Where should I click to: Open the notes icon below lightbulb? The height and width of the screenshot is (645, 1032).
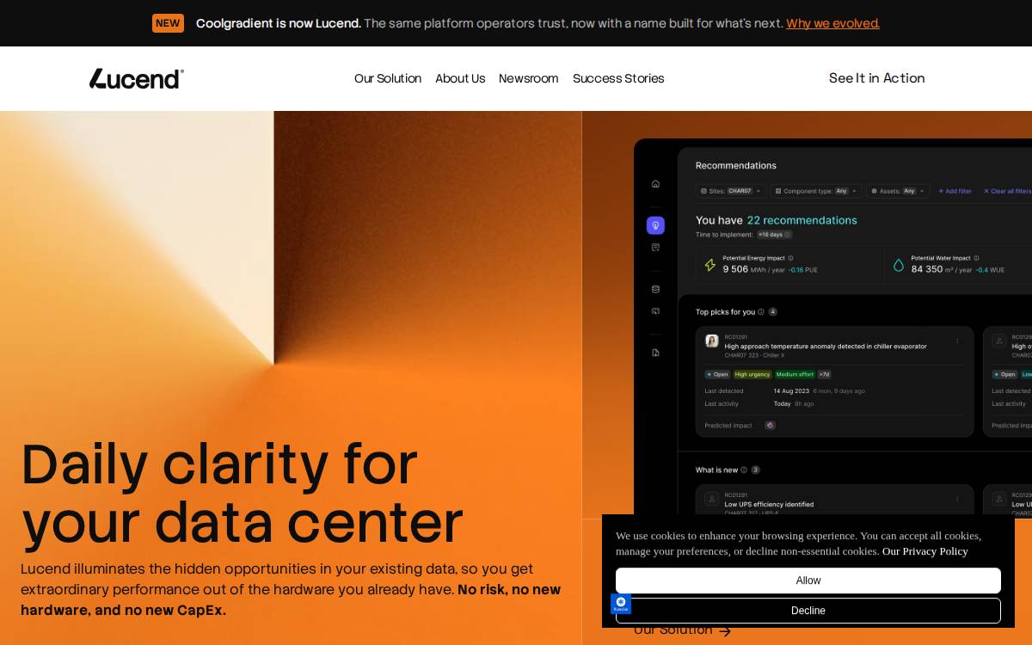655,247
